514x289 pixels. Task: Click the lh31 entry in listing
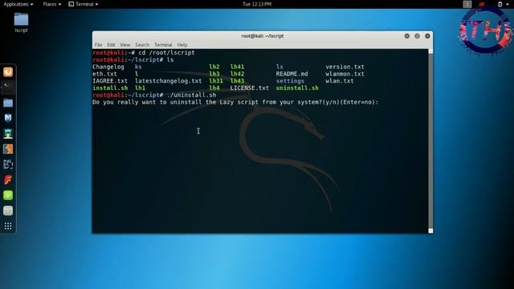pos(216,81)
